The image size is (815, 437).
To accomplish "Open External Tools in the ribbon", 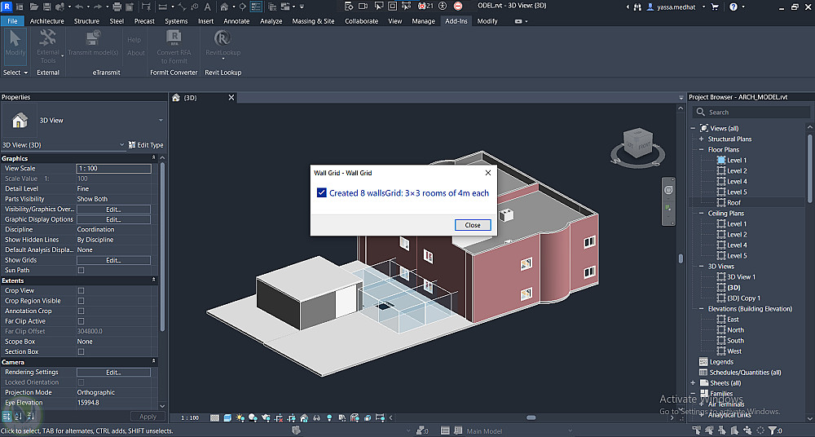I will (x=48, y=38).
